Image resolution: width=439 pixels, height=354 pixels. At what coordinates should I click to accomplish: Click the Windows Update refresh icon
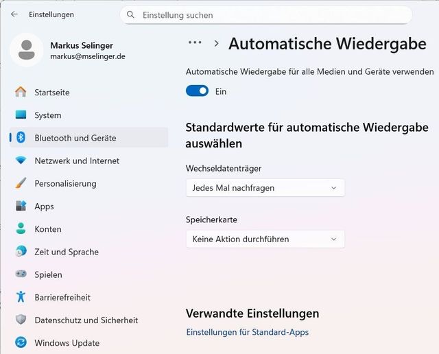[21, 343]
